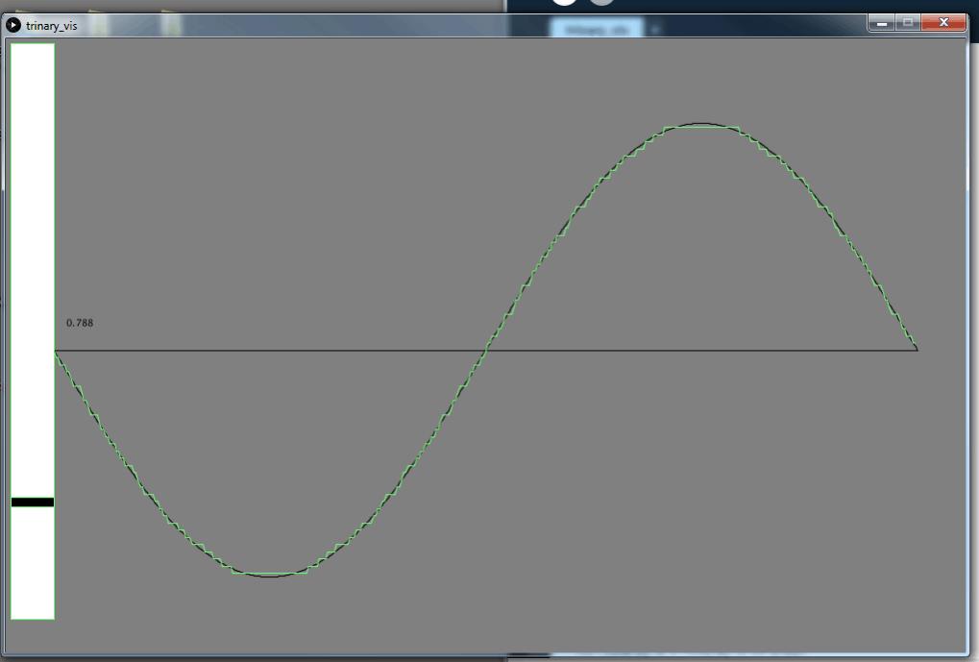Maximize the trinary_vis window
The width and height of the screenshot is (979, 662).
[906, 22]
